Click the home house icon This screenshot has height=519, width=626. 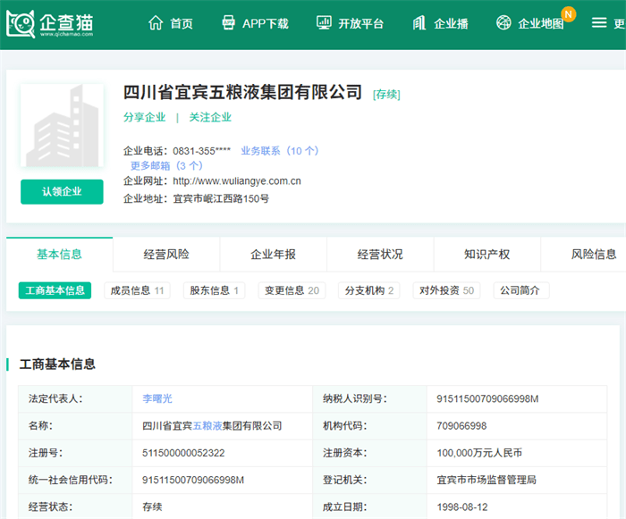point(156,23)
